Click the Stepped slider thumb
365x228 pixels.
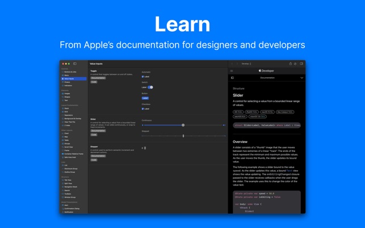click(x=183, y=136)
